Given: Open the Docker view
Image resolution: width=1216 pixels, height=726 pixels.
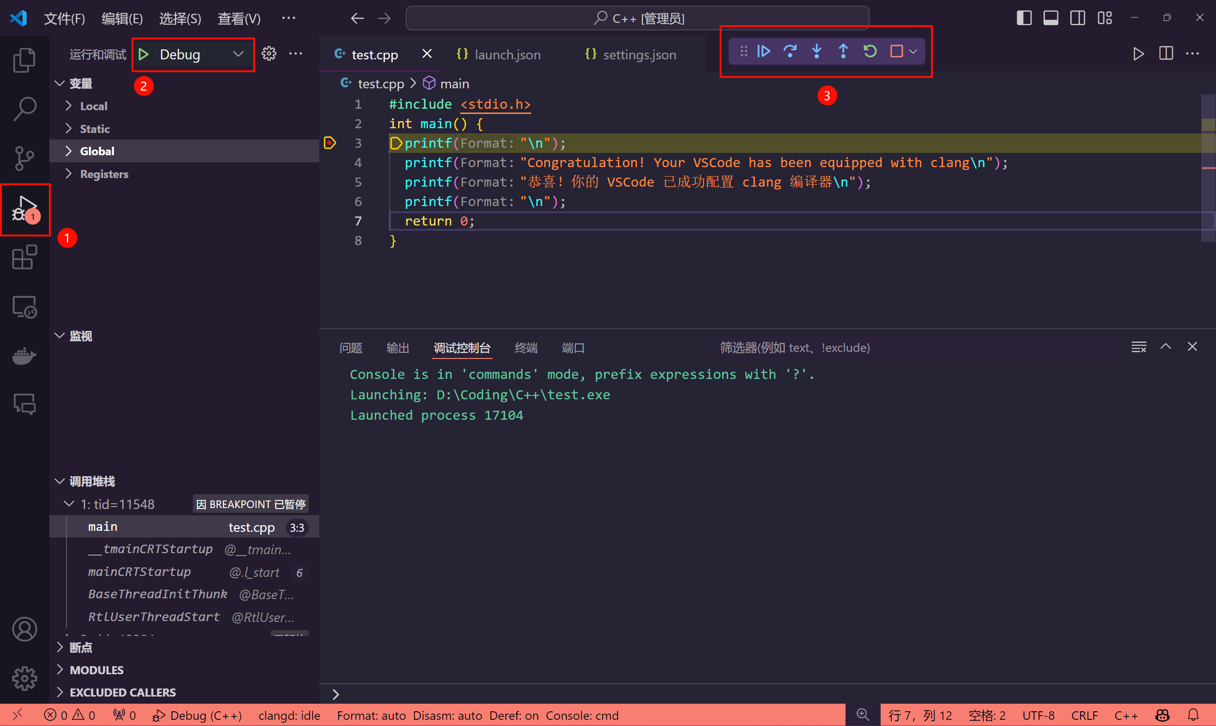Looking at the screenshot, I should 25,356.
